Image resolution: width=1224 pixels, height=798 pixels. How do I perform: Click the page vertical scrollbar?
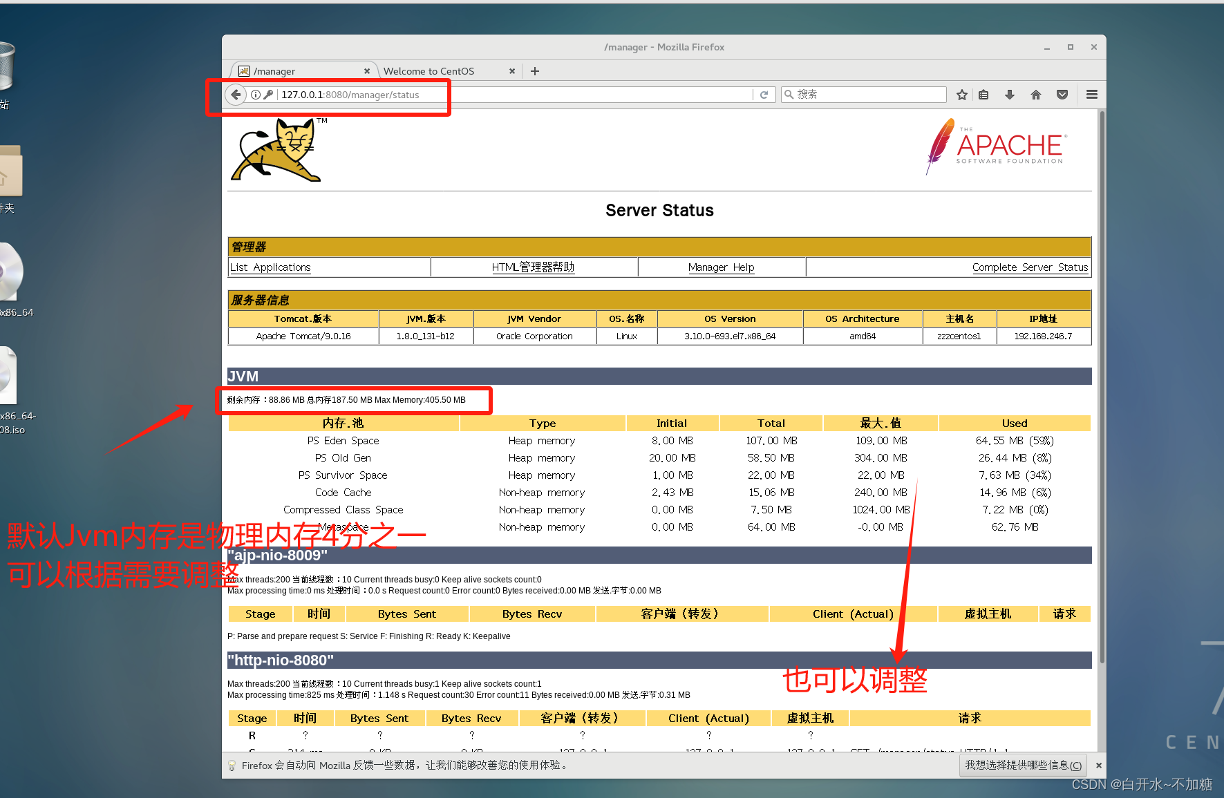(x=1102, y=387)
